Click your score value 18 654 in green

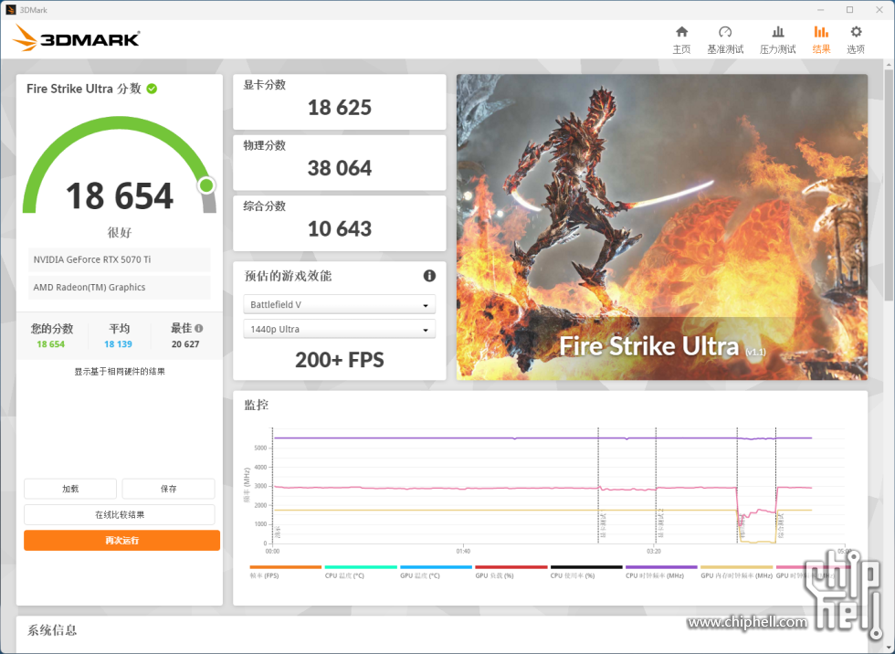click(51, 344)
